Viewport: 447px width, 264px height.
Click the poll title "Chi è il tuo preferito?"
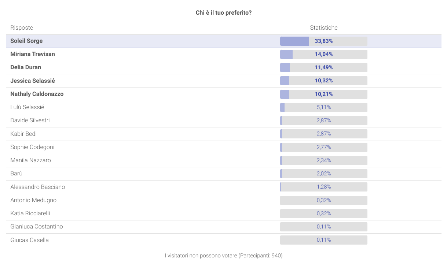click(x=223, y=13)
